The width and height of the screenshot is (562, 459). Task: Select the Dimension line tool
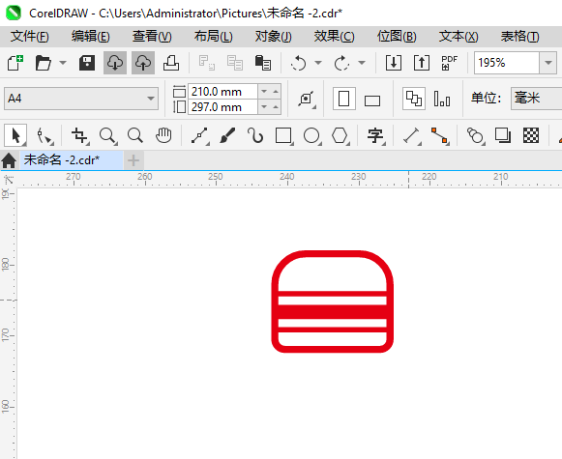(x=412, y=136)
